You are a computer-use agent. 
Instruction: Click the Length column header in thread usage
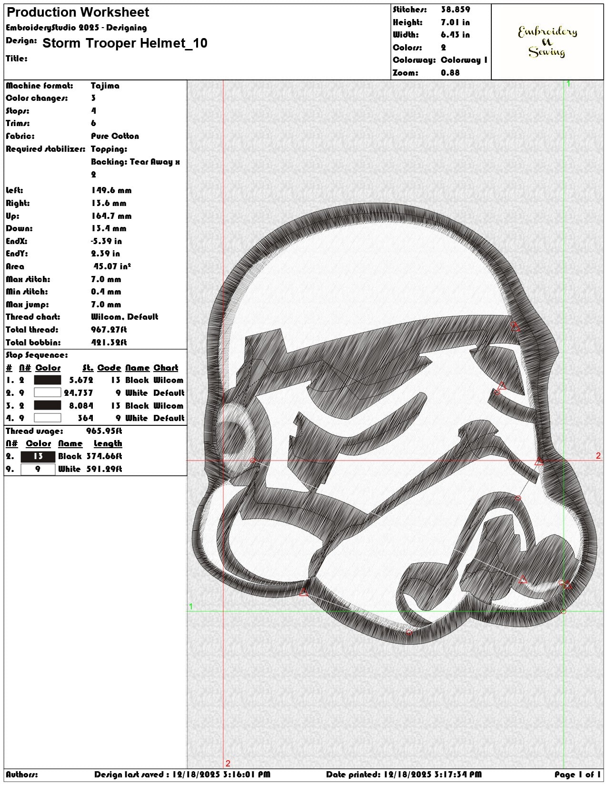tap(108, 443)
